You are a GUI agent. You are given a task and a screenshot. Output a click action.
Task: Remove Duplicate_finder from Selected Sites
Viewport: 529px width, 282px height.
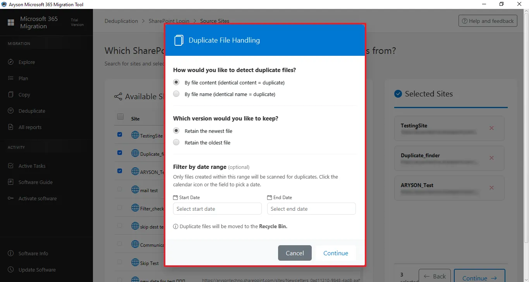point(492,158)
